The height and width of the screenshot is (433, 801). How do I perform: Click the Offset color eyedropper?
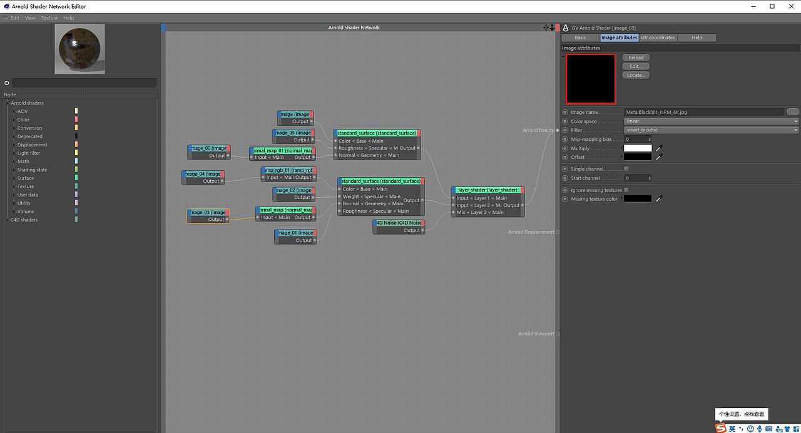659,157
